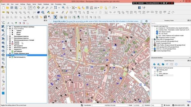The height and width of the screenshot is (107, 191).
Task: Click the Python console icon
Action: click(48, 12)
